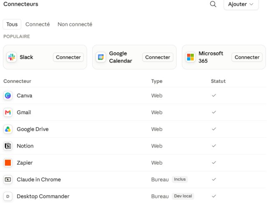Select the Google Drive triangle icon
Screen dimensions: 267x203
[8, 129]
